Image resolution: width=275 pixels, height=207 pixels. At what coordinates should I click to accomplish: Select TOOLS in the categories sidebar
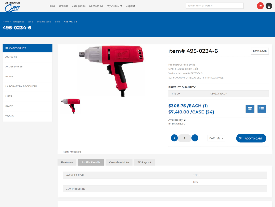pyautogui.click(x=28, y=116)
